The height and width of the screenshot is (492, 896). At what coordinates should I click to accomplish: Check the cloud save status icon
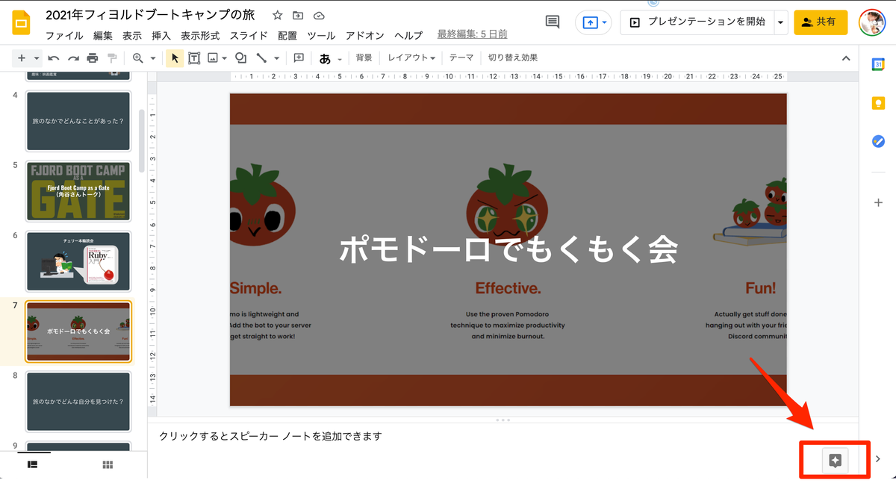(319, 16)
